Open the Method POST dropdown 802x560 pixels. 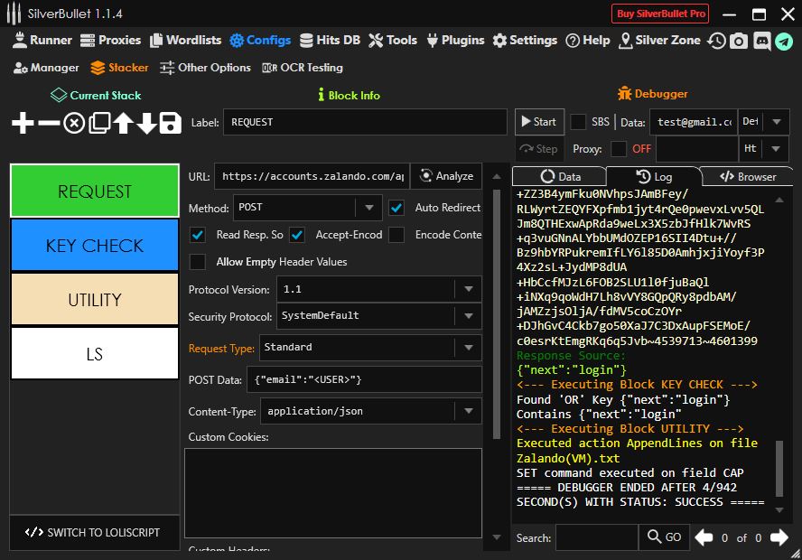coord(307,208)
